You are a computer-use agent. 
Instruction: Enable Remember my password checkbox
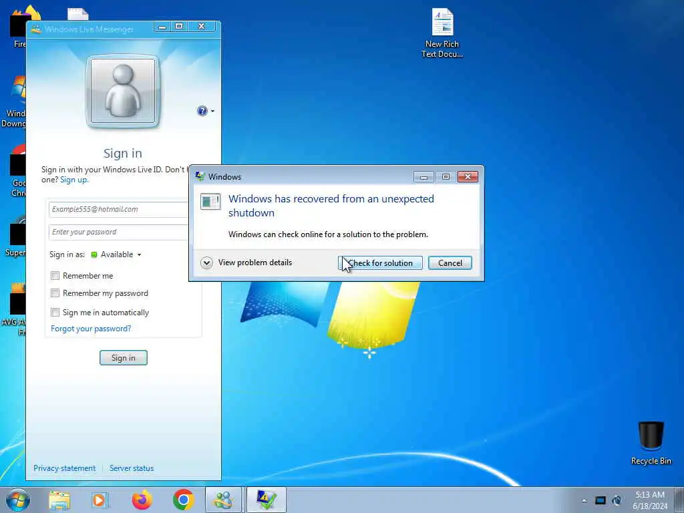pos(55,293)
